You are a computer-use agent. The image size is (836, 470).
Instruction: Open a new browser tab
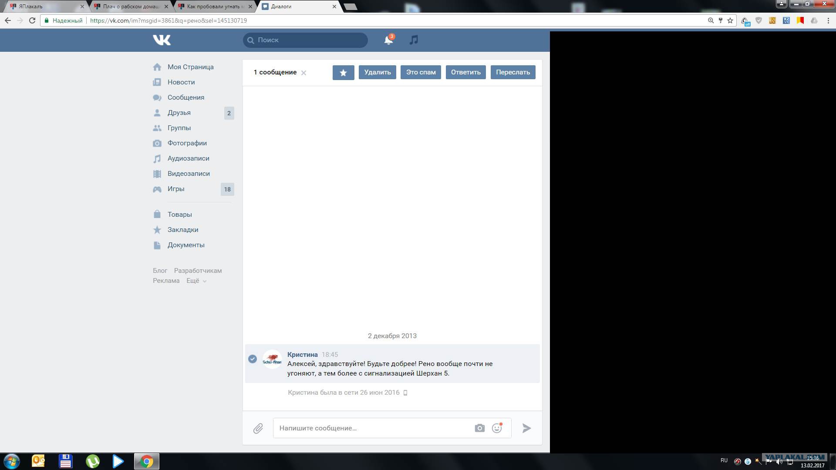tap(350, 7)
